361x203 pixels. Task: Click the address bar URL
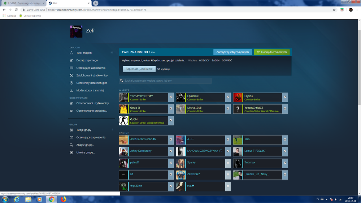coord(97,10)
